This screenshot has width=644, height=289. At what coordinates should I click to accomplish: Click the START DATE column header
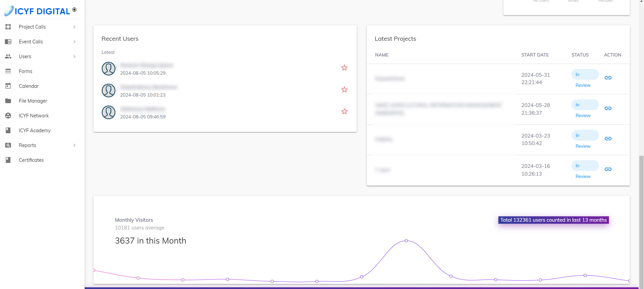(x=535, y=55)
